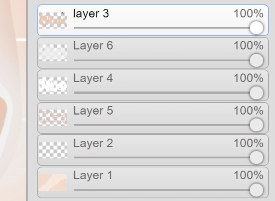Select the white-painted Layer 4 thumbnail
Screen dimensions: 275x201
click(x=53, y=85)
